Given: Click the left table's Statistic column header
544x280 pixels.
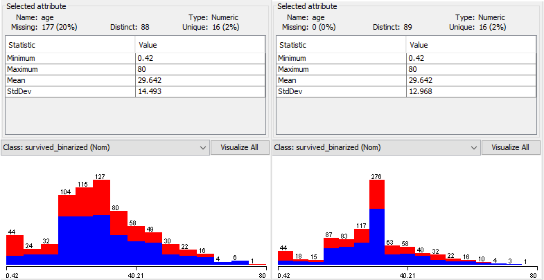Looking at the screenshot, I should click(x=70, y=44).
